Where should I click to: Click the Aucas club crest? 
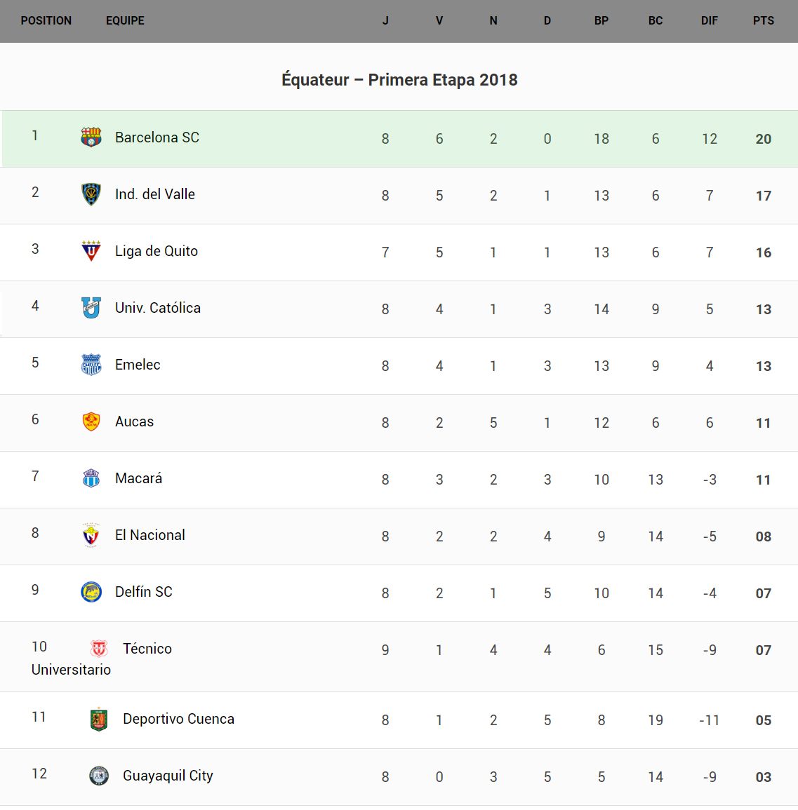coord(91,421)
